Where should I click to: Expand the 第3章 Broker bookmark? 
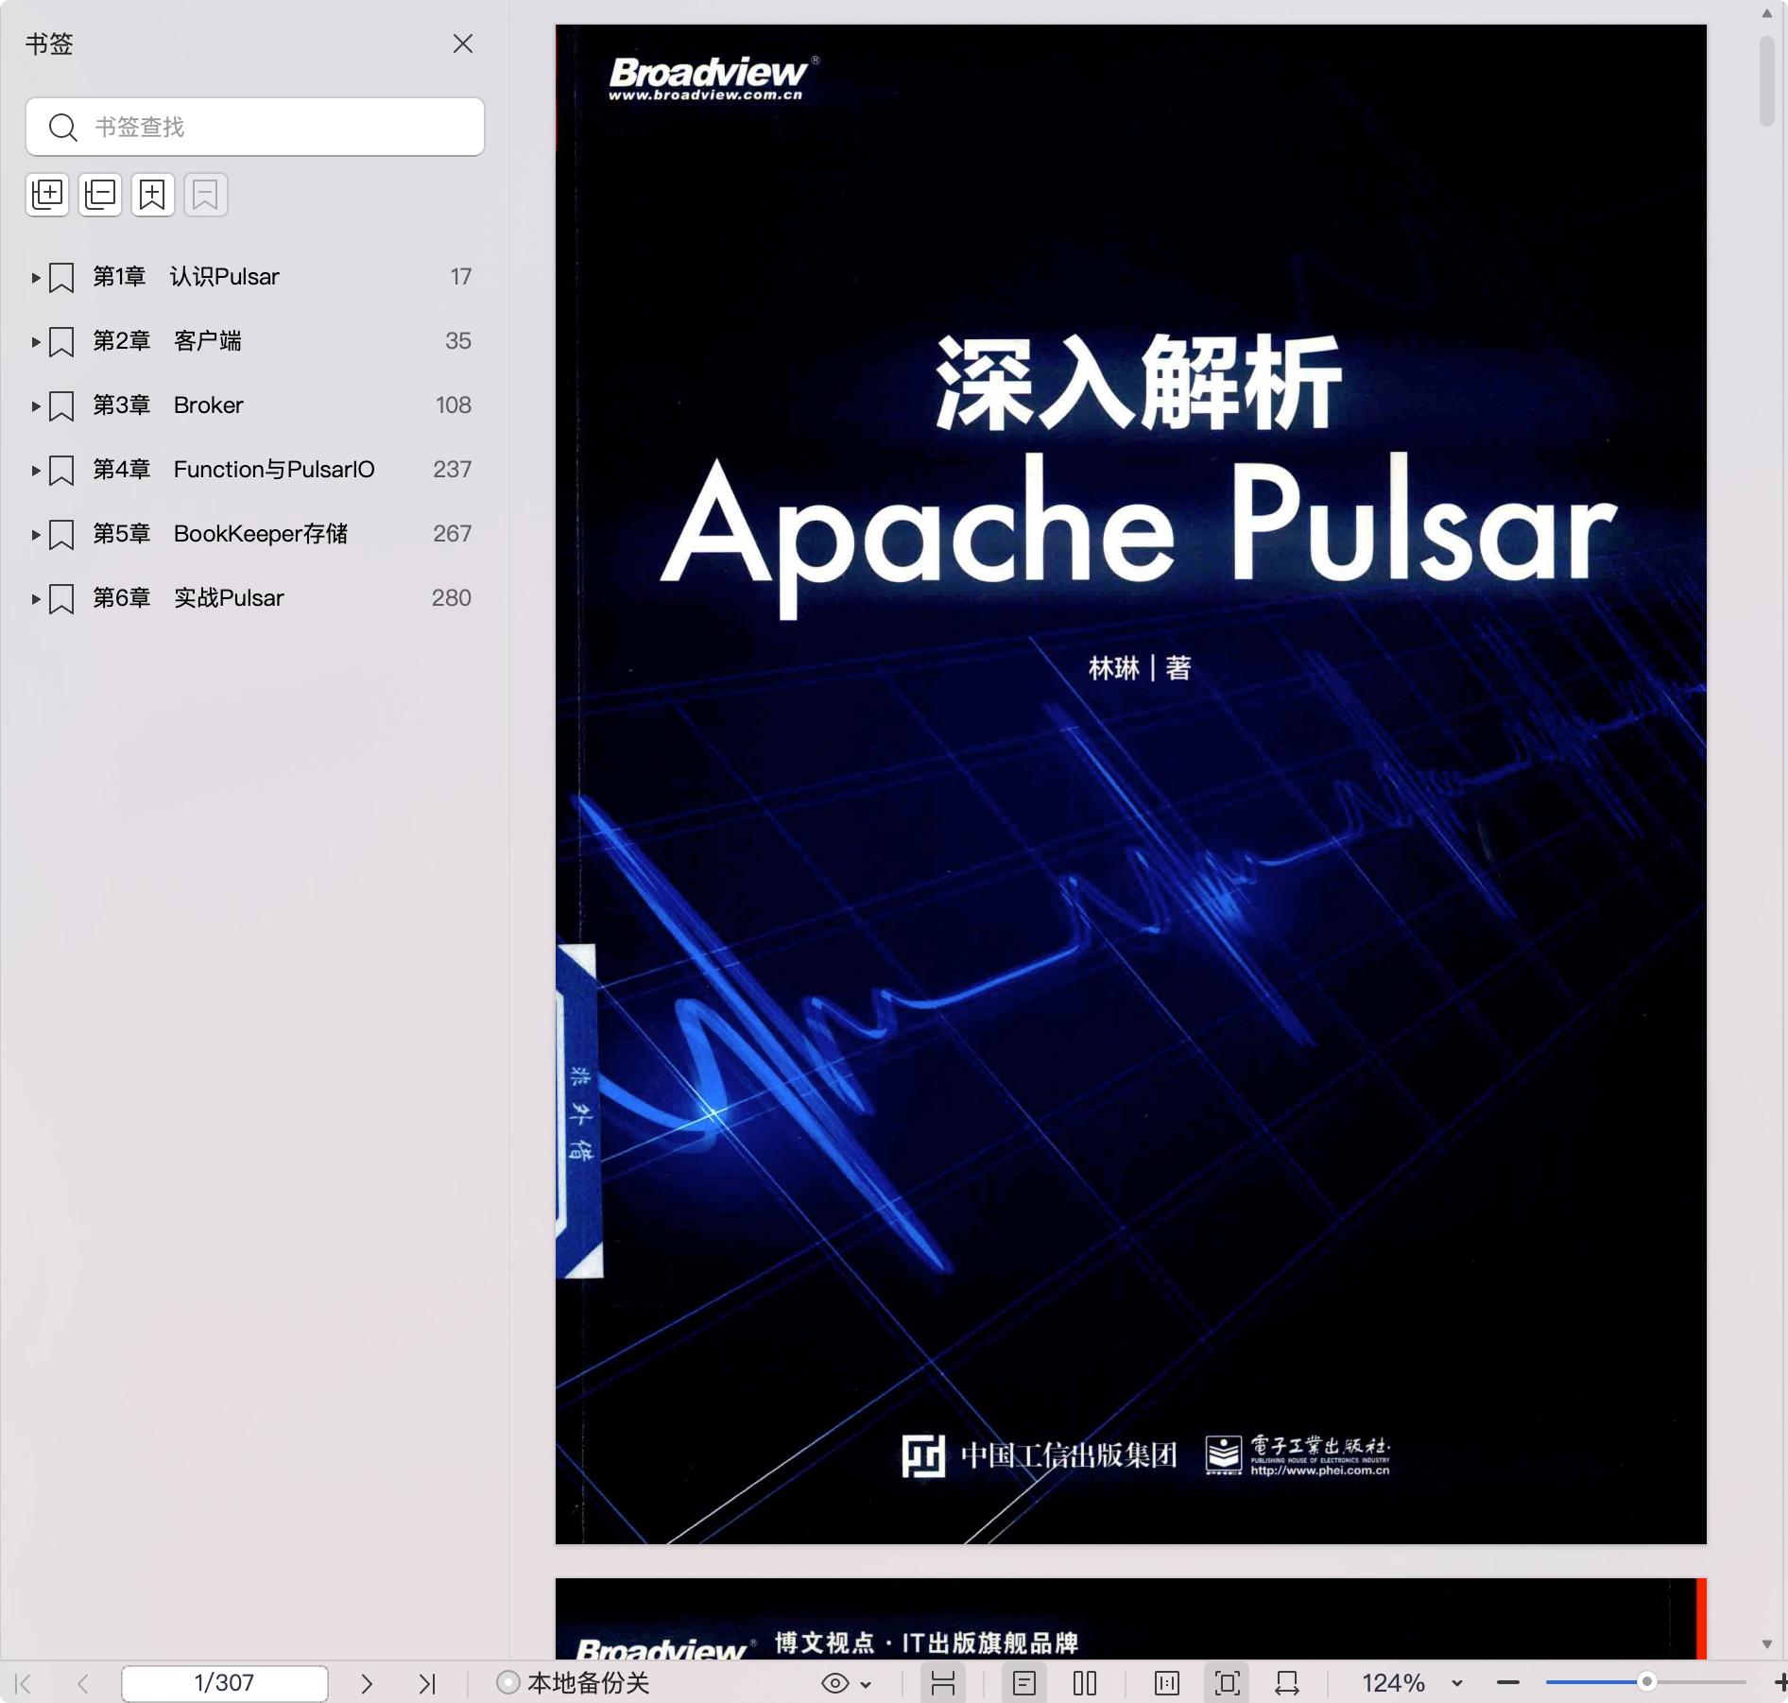(x=35, y=406)
